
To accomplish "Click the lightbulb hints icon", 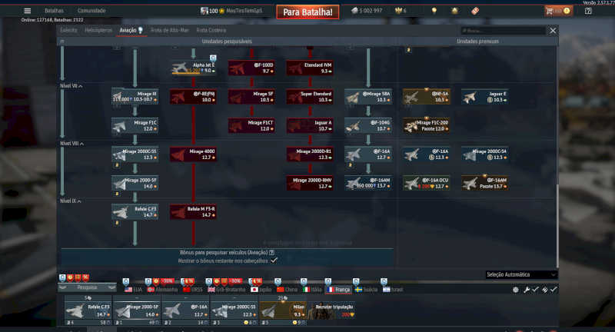I will 434,11.
